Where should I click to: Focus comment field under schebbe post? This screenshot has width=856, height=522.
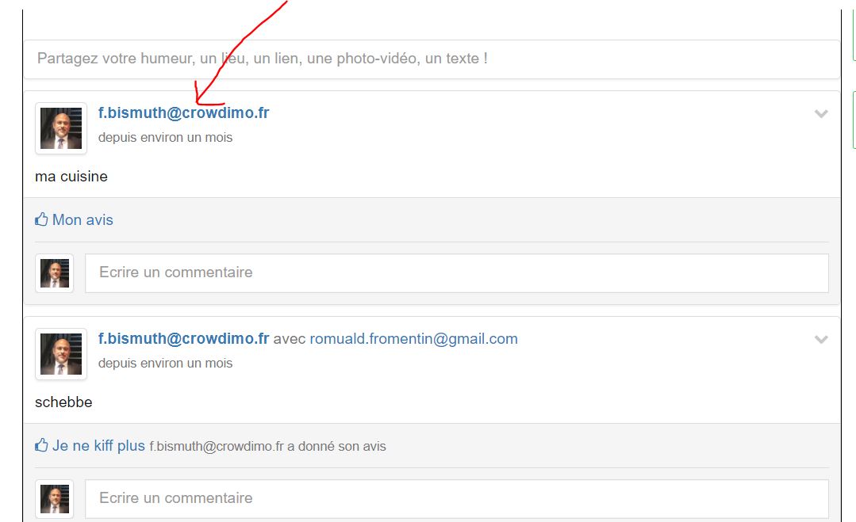(457, 498)
